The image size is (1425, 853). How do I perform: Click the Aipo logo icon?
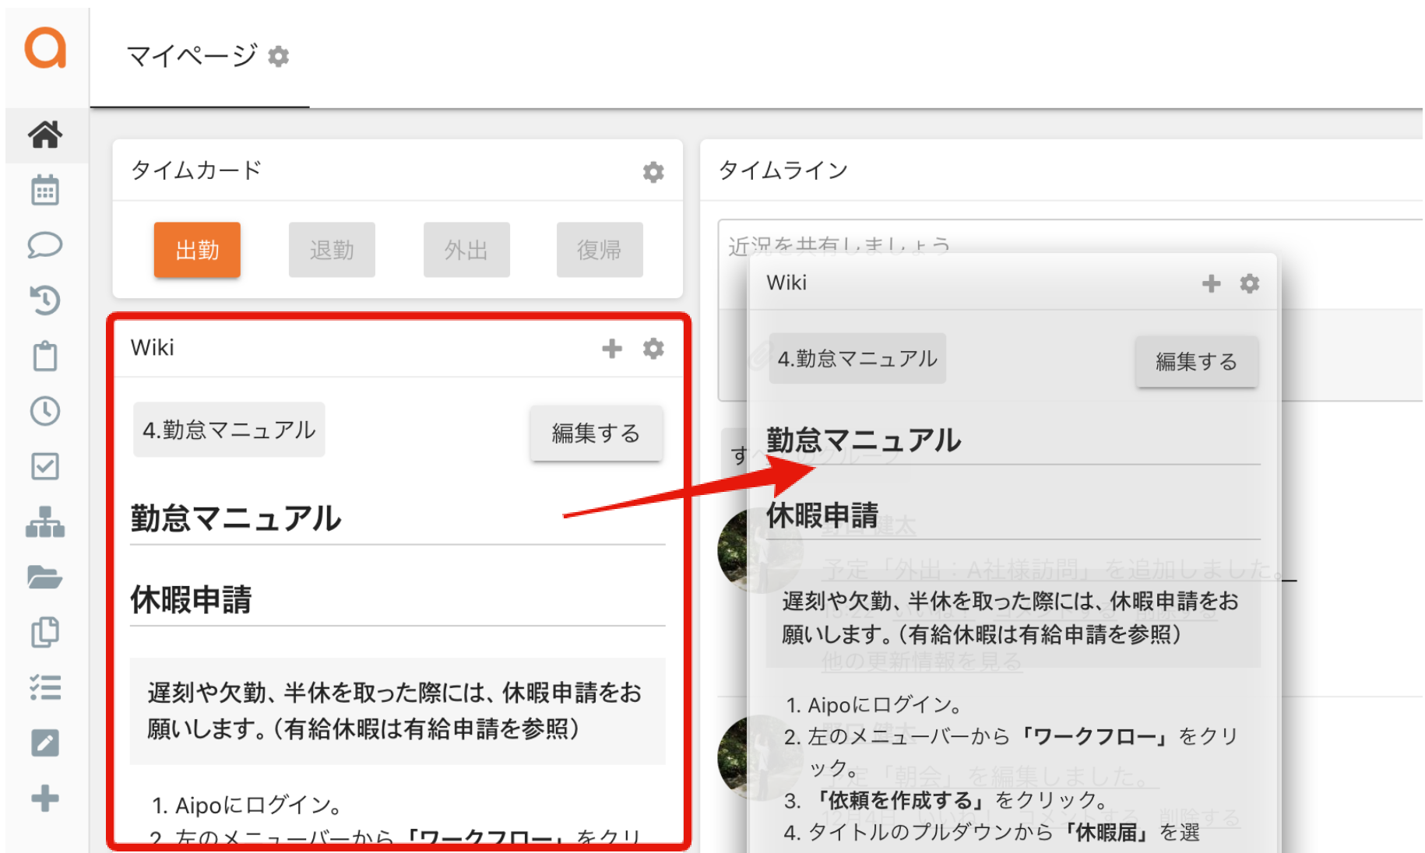coord(46,49)
